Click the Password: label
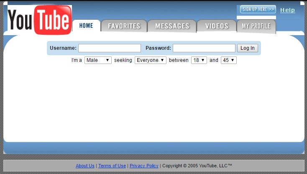This screenshot has width=307, height=174. tap(158, 48)
